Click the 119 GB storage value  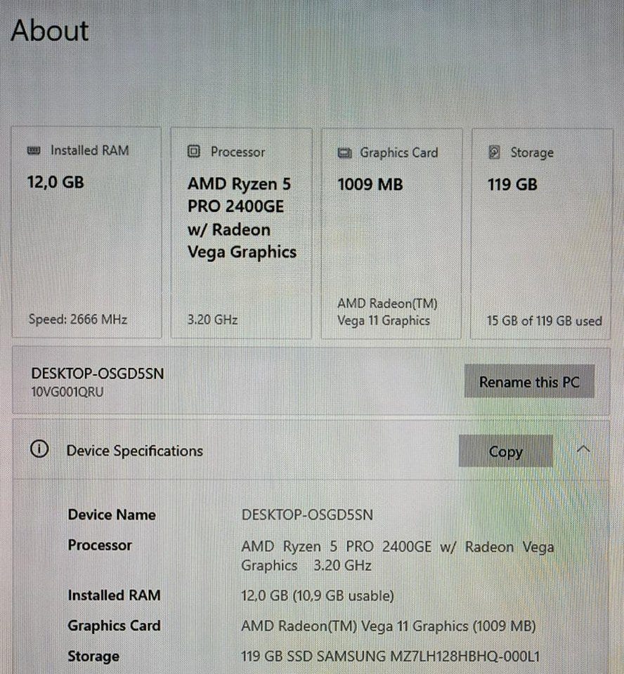(512, 185)
